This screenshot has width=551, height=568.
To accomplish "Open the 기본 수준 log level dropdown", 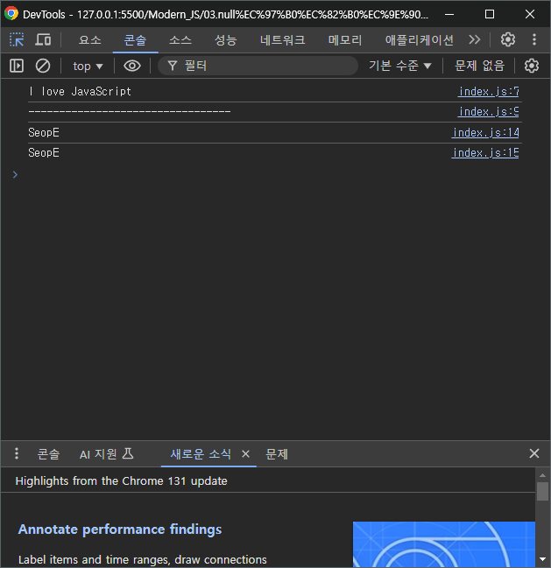I will pos(399,66).
